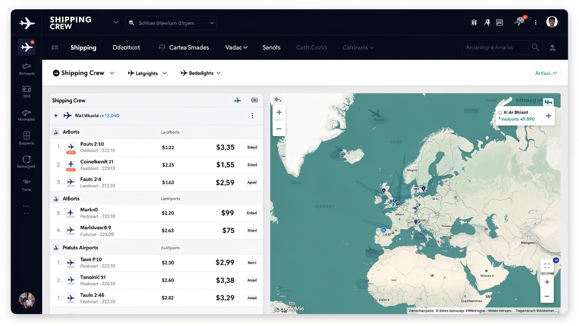Click the Enlard button on Pouts 2:10 row
Viewport: 579px width, 326px height.
pyautogui.click(x=252, y=147)
